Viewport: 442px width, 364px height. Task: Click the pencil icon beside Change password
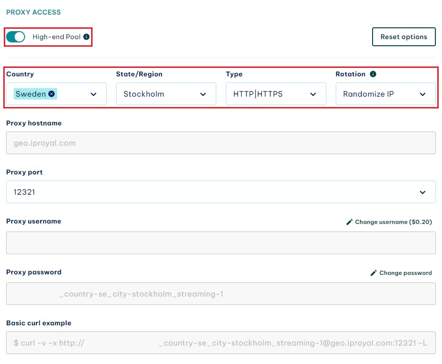click(374, 273)
